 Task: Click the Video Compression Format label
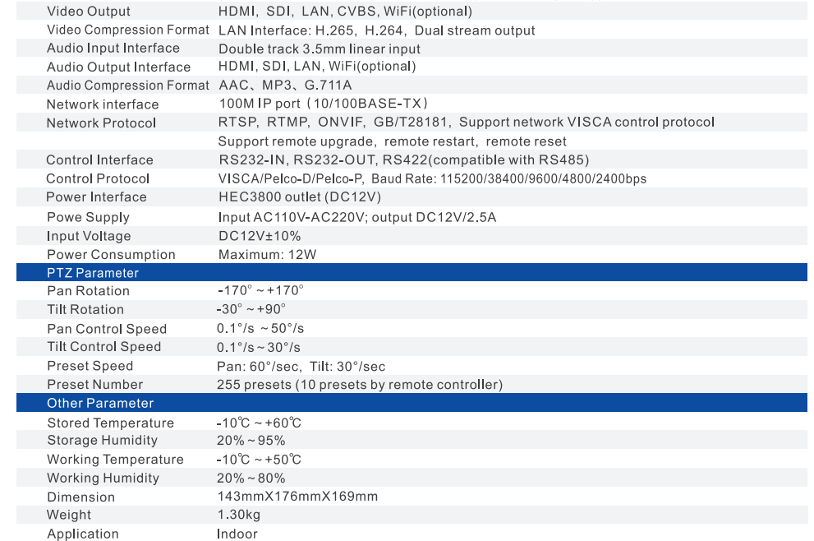(x=128, y=30)
